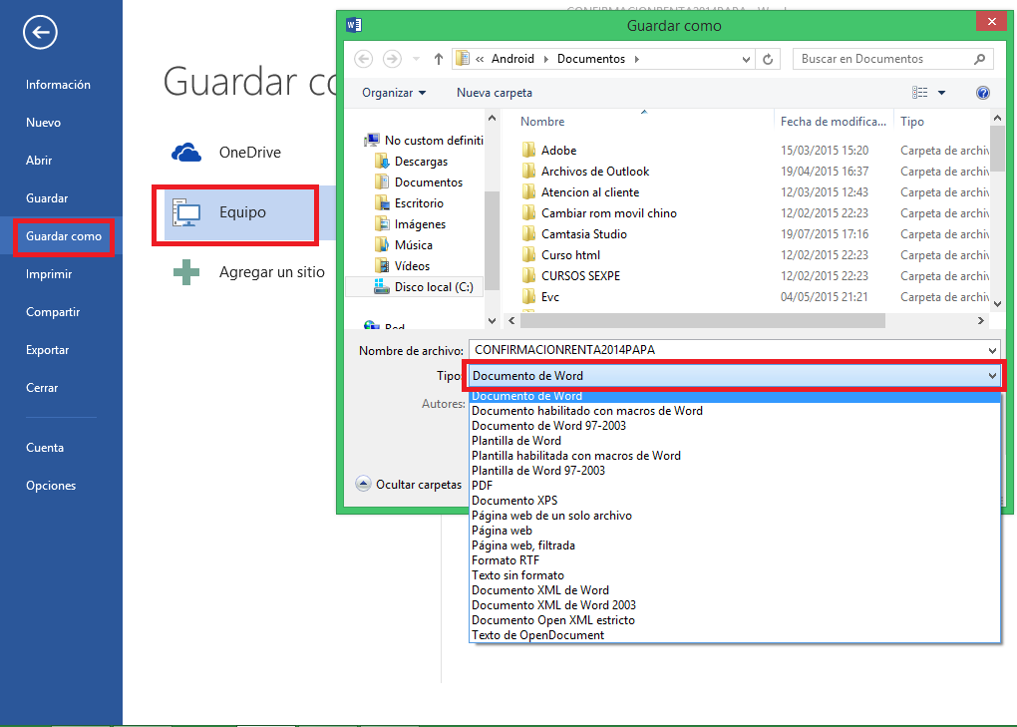The width and height of the screenshot is (1017, 727).
Task: Click the green plus Agregar un sitio icon
Action: point(186,272)
